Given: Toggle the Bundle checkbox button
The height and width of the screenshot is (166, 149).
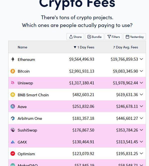Looking at the screenshot, I should pyautogui.click(x=94, y=37).
